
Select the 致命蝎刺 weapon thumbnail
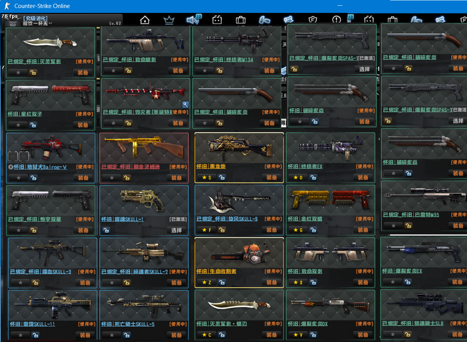pos(146,41)
